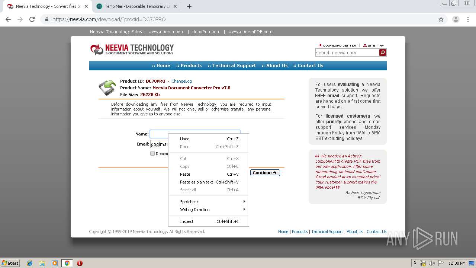476x268 pixels.
Task: Click the green download product icon
Action: (107, 88)
